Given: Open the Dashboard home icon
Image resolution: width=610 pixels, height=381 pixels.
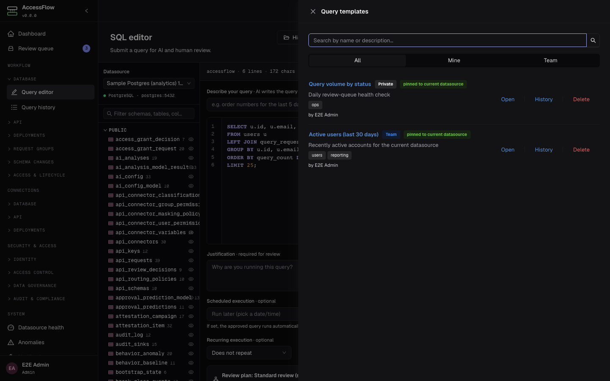Looking at the screenshot, I should [x=11, y=34].
